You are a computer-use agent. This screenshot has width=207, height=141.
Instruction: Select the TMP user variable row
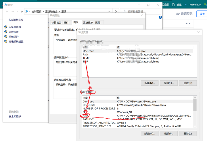(x=137, y=62)
